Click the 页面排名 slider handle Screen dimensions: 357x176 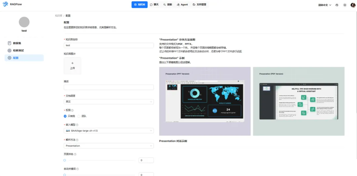65,160
